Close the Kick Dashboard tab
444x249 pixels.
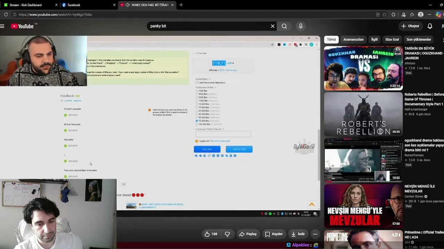pos(57,5)
